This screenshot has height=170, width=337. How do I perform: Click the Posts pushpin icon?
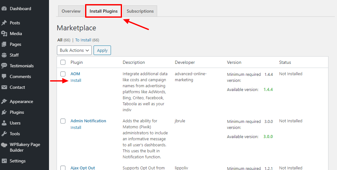[x=4, y=23]
